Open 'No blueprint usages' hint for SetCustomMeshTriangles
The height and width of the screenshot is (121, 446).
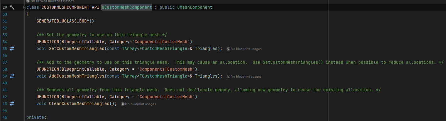(246, 49)
